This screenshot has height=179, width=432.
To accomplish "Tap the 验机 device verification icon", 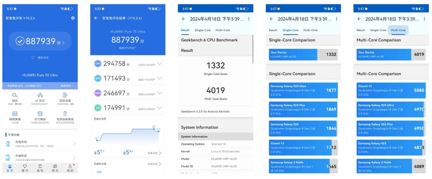I will [x=15, y=95].
